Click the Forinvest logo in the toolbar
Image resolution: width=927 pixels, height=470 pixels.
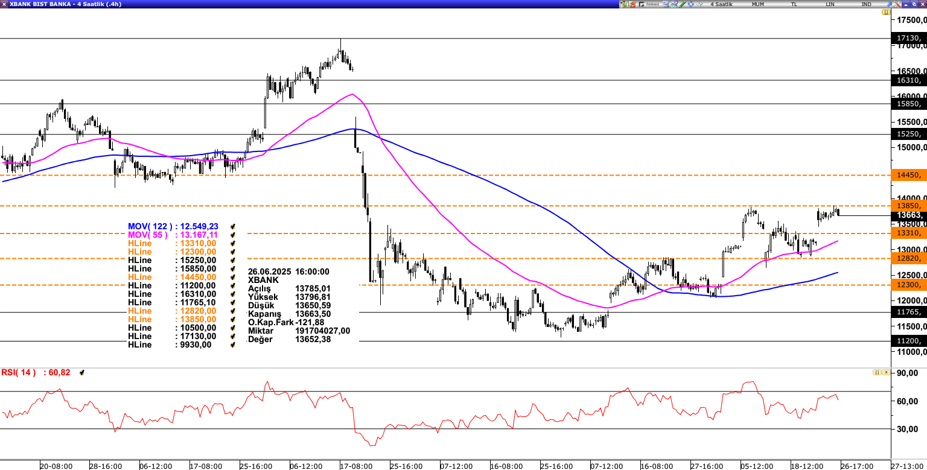tap(649, 4)
